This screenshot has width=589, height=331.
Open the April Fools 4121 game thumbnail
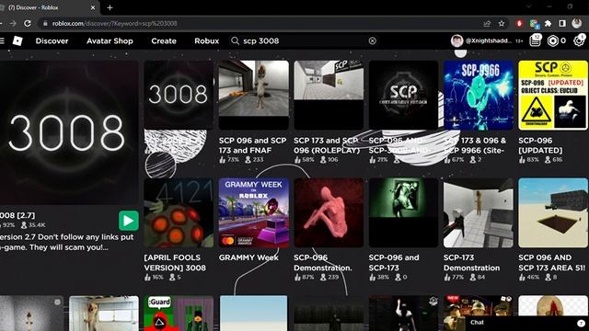179,212
